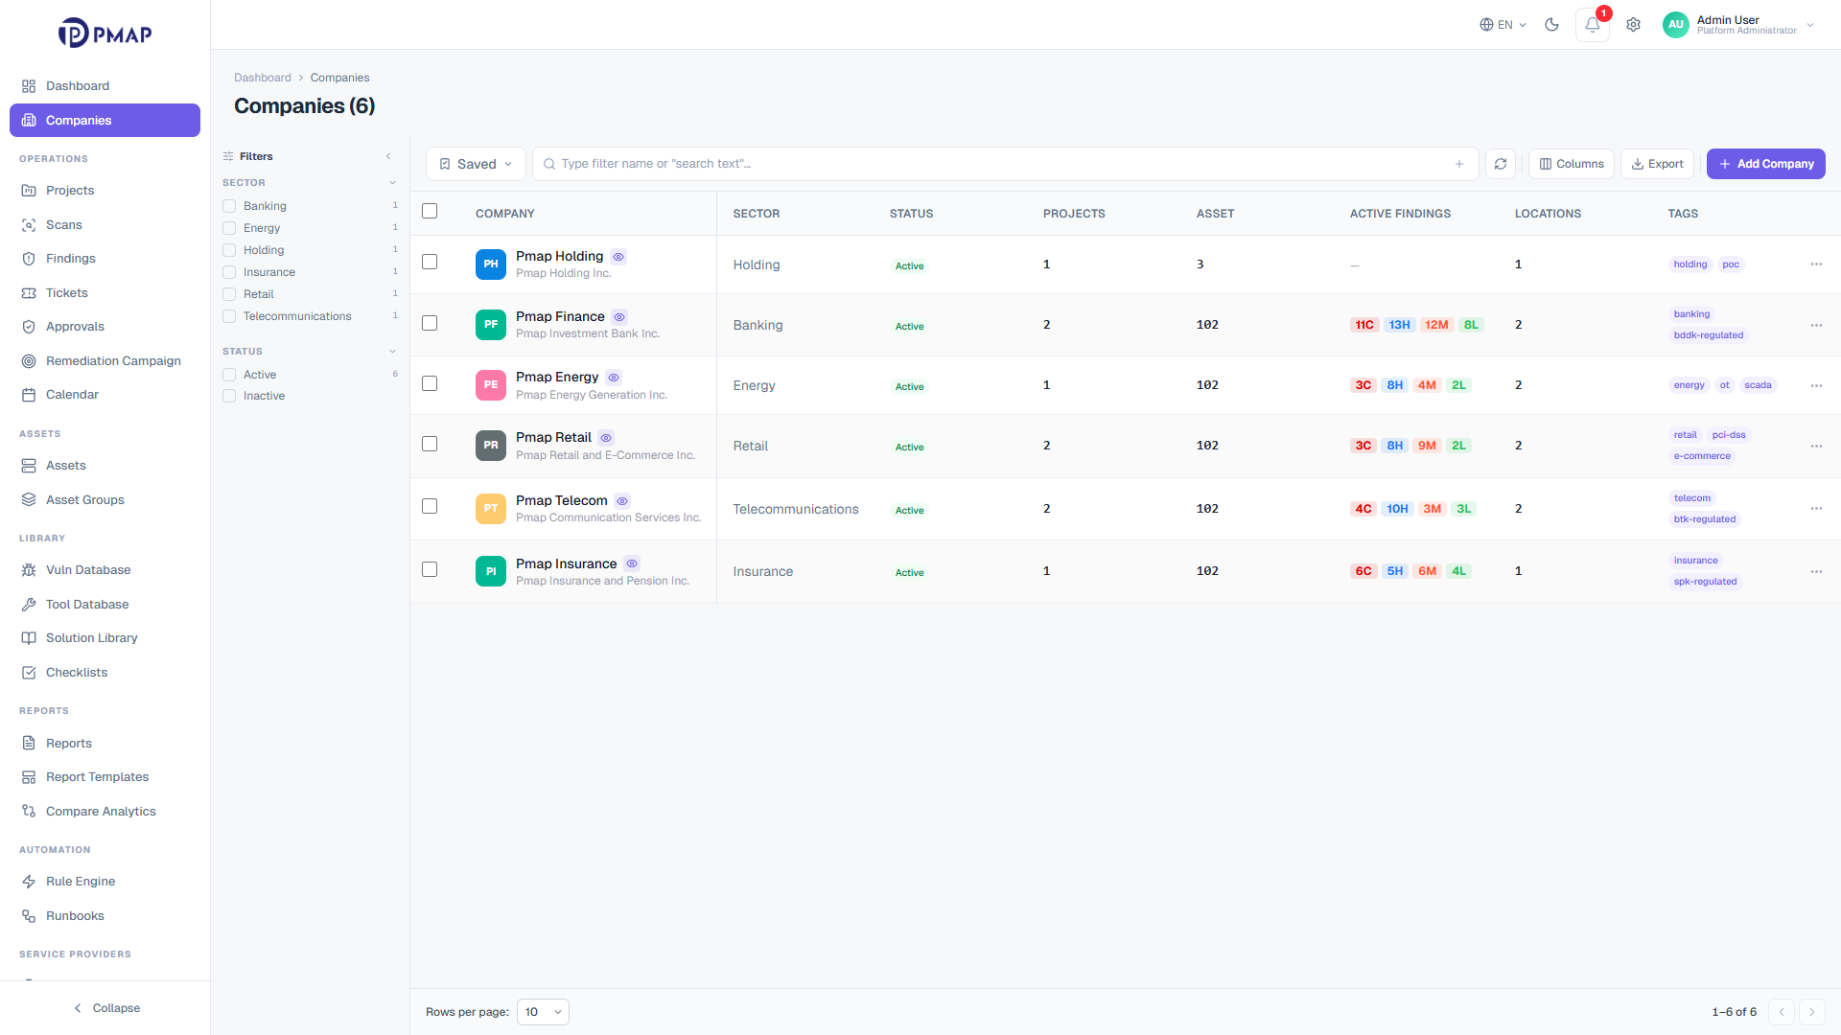This screenshot has height=1035, width=1841.
Task: Open the Pmap logo in sidebar
Action: point(105,34)
